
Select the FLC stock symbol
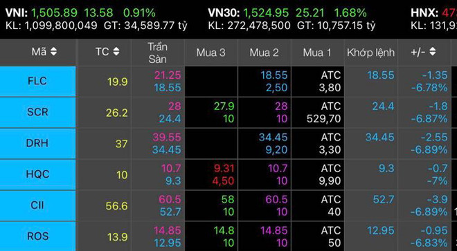tap(37, 81)
